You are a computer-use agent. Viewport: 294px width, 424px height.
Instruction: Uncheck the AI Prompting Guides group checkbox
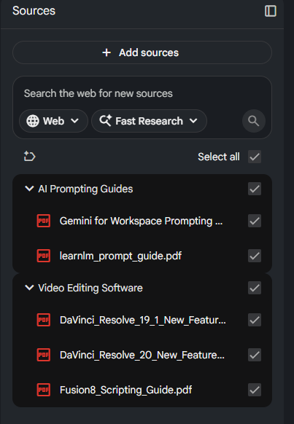255,189
